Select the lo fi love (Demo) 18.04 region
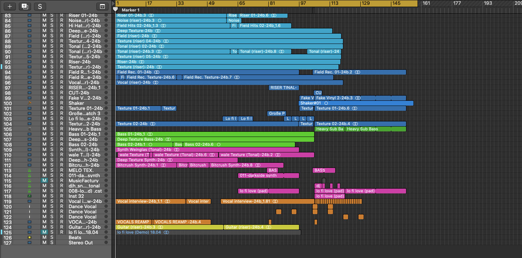This screenshot has height=258, width=522. 208,233
